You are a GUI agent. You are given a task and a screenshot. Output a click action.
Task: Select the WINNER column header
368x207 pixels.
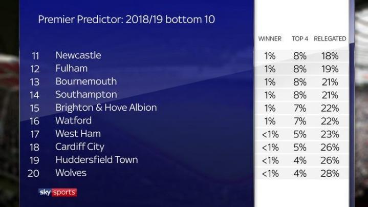click(x=270, y=39)
